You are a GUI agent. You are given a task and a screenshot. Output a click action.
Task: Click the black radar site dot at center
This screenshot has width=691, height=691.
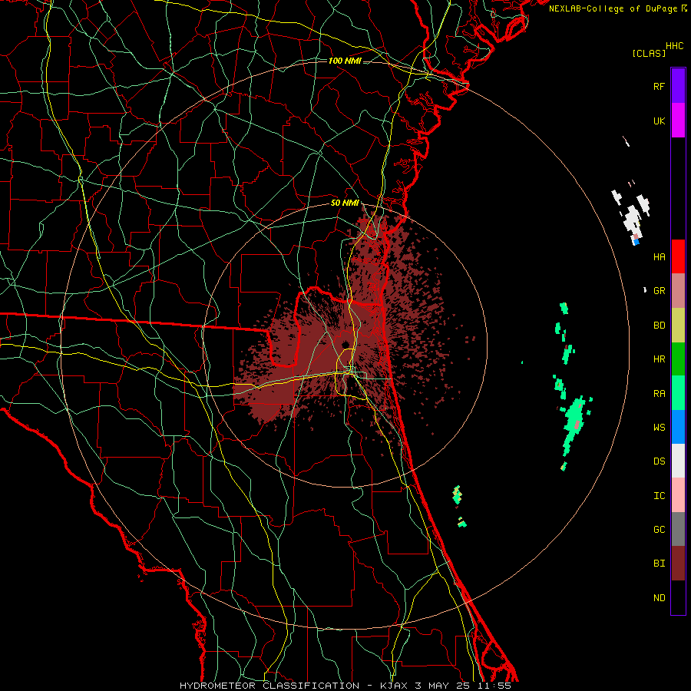(345, 344)
